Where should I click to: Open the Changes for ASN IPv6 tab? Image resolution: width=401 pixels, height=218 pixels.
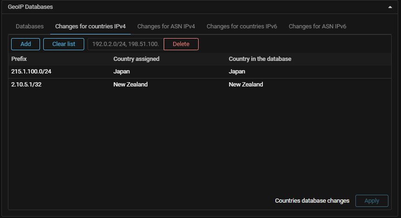tap(317, 26)
